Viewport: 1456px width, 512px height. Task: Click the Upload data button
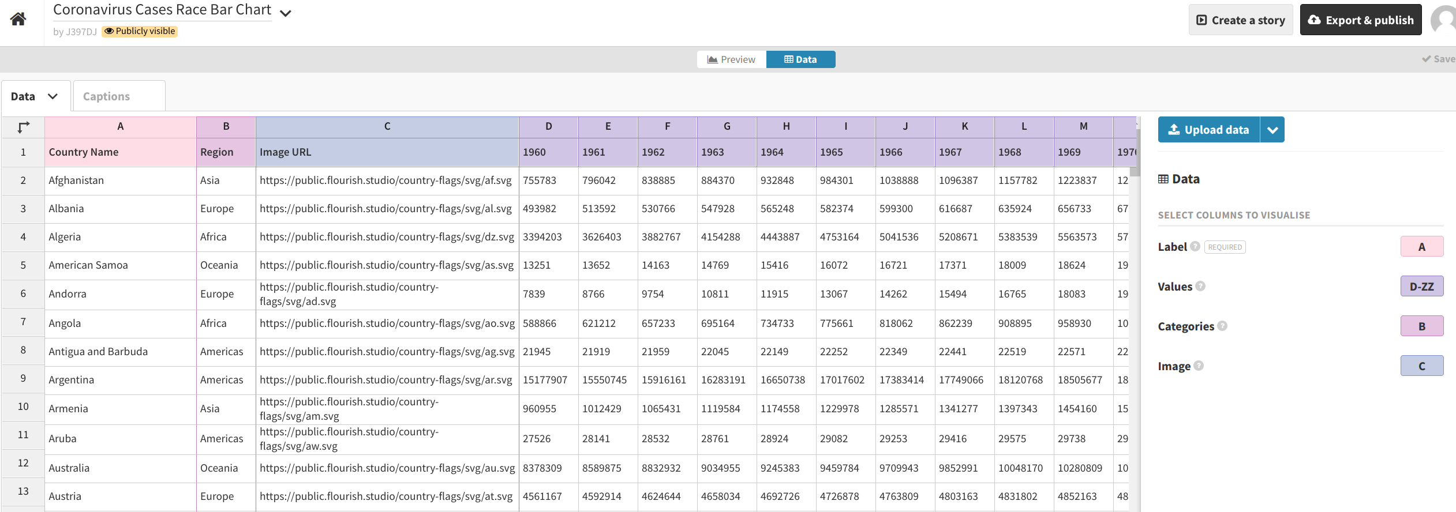[x=1208, y=130]
